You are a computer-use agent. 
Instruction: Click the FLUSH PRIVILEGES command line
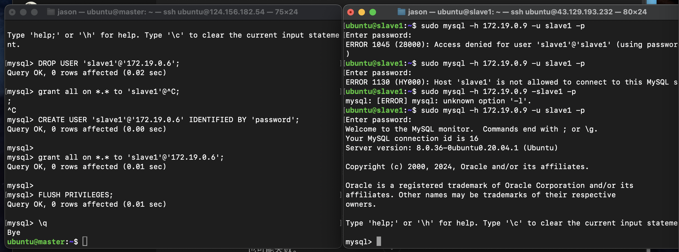[60, 195]
